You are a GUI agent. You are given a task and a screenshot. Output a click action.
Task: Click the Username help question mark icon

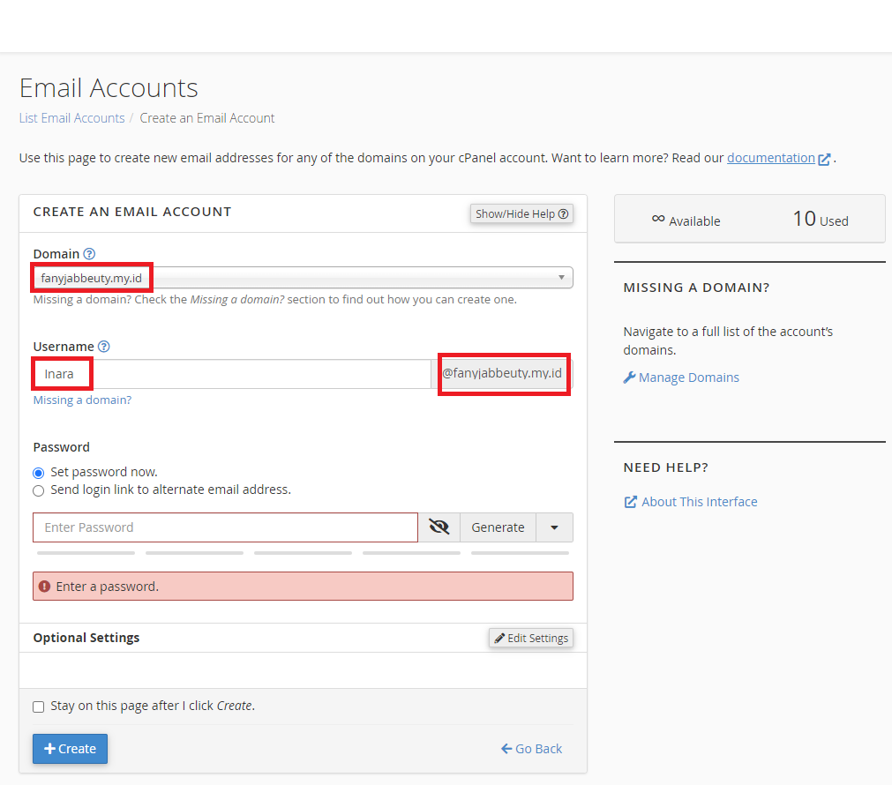104,347
